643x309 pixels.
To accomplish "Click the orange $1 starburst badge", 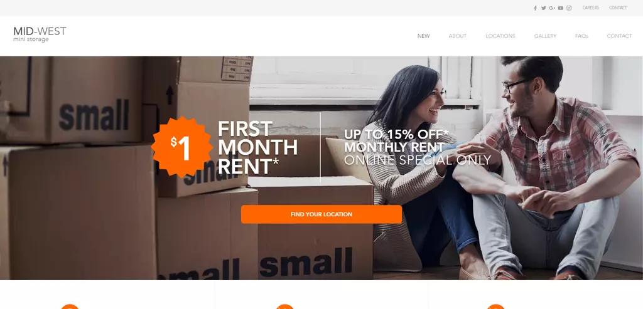I will point(181,147).
